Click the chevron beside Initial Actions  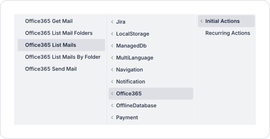coord(201,21)
